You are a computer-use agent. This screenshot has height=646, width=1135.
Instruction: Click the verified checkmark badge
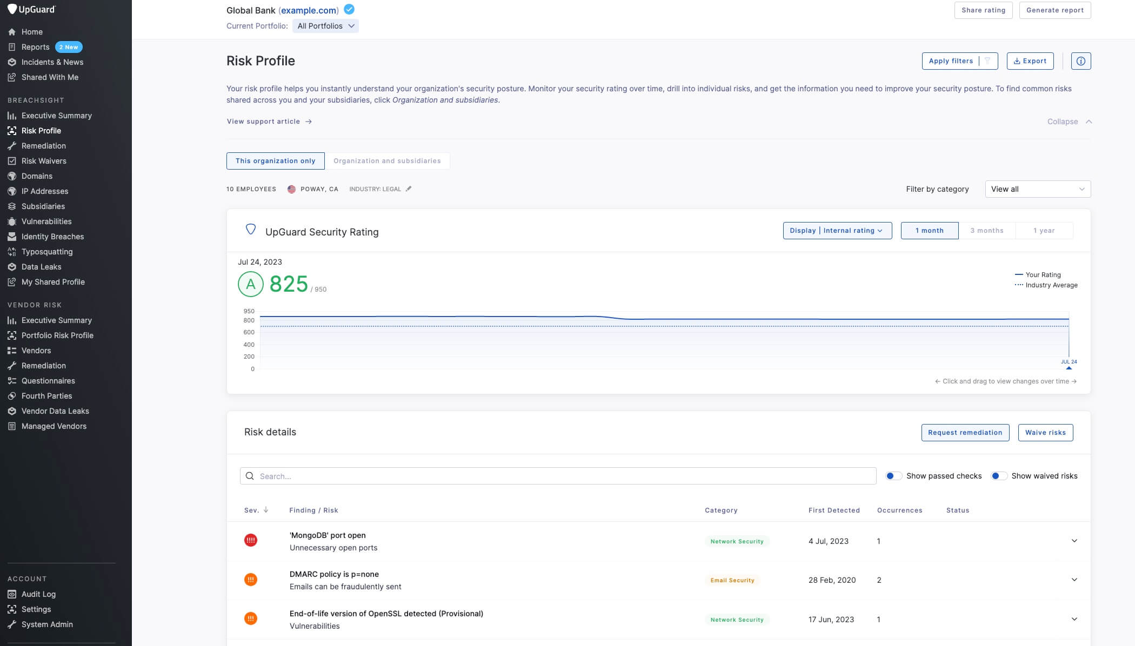click(x=349, y=9)
